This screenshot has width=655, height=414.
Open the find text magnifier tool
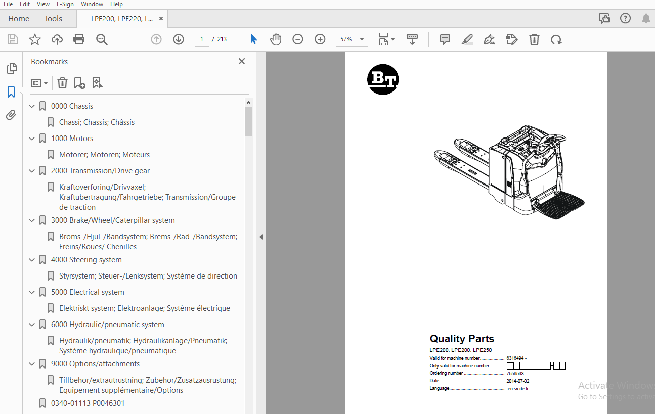click(102, 39)
